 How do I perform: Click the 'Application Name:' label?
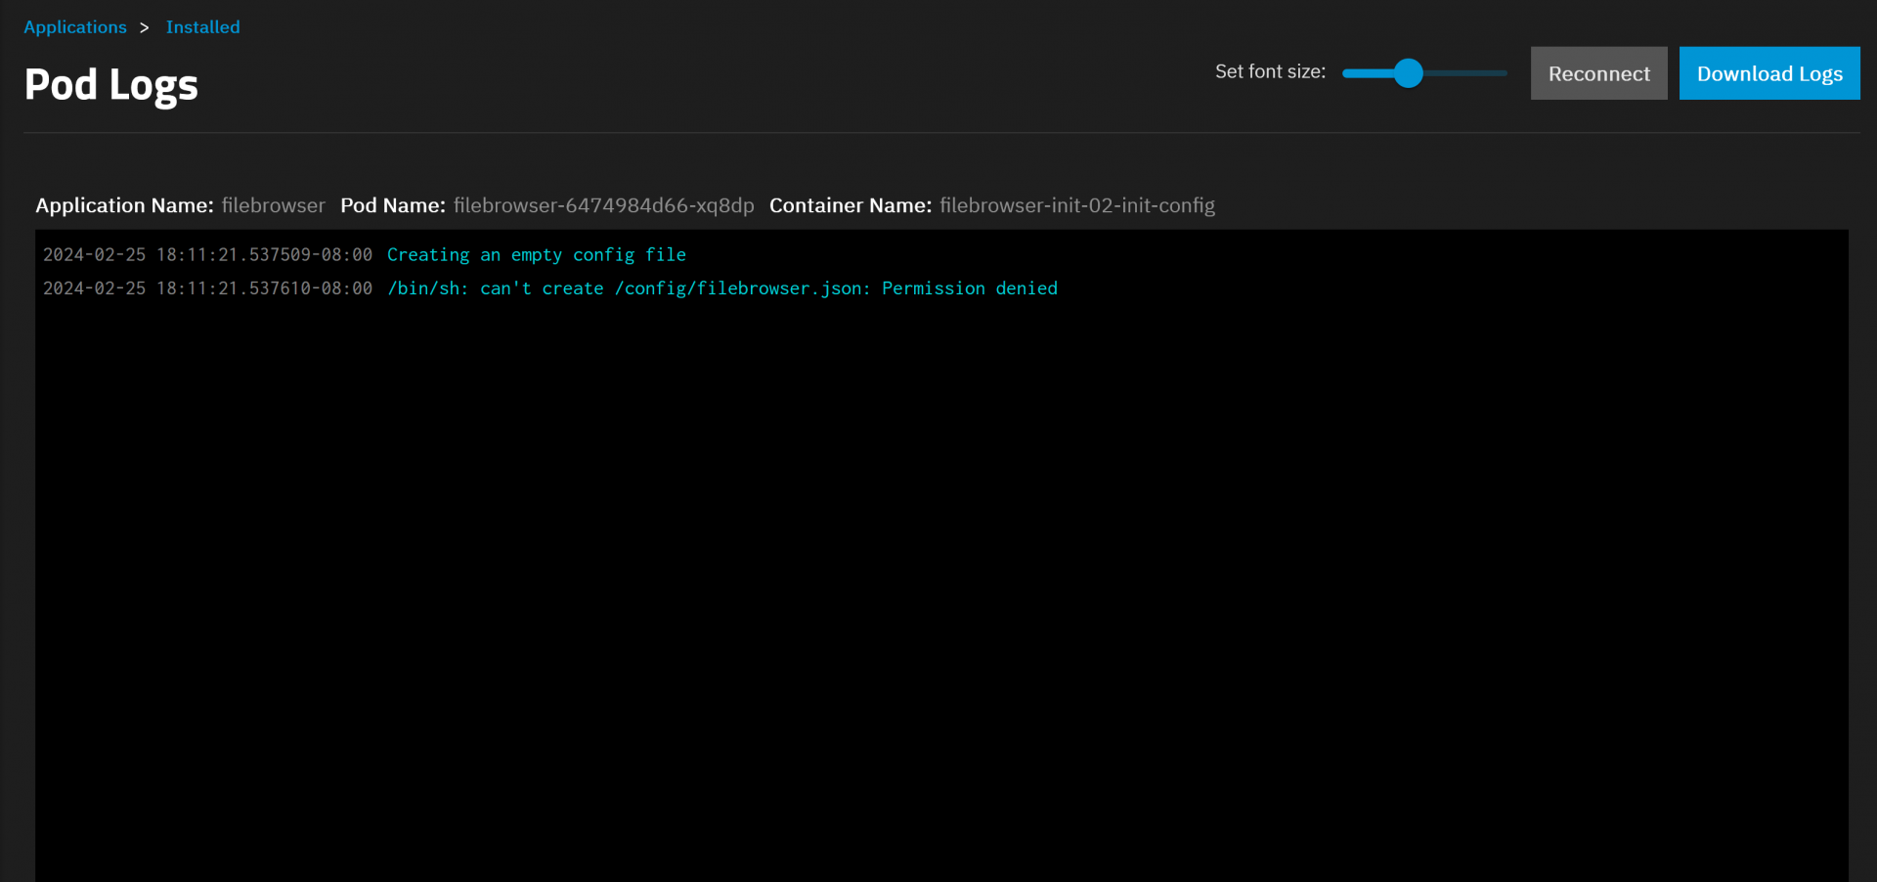click(124, 205)
